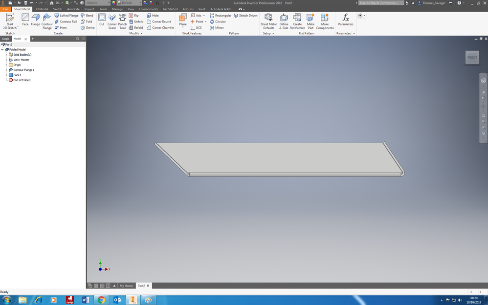Viewport: 488px width, 305px height.
Task: Open Microsoft Word from the taskbar
Action: pyautogui.click(x=85, y=300)
